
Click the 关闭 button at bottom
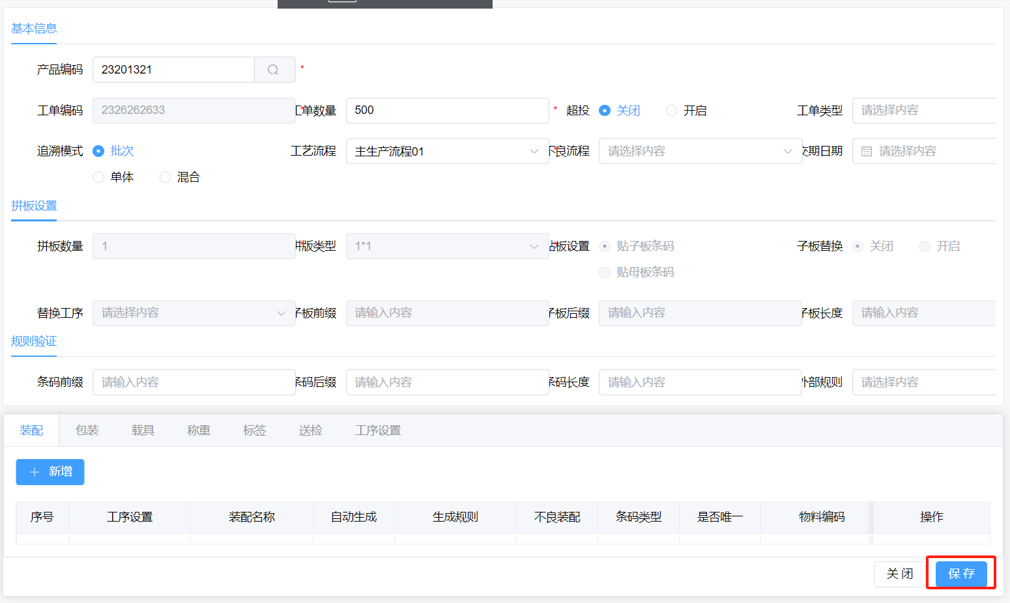tap(899, 574)
